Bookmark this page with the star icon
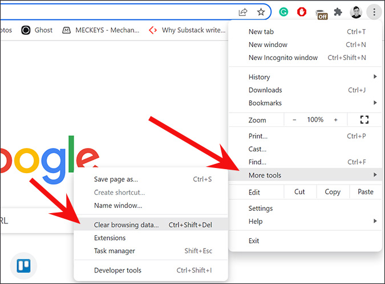 261,12
